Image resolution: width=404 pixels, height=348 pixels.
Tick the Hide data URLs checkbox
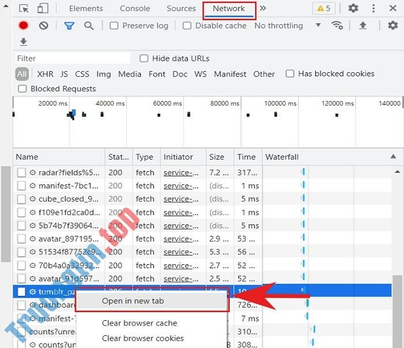pyautogui.click(x=144, y=58)
